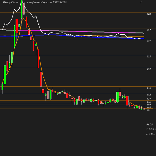Click the 109 price axis label
Screen dimensions: 156x156
149,105
